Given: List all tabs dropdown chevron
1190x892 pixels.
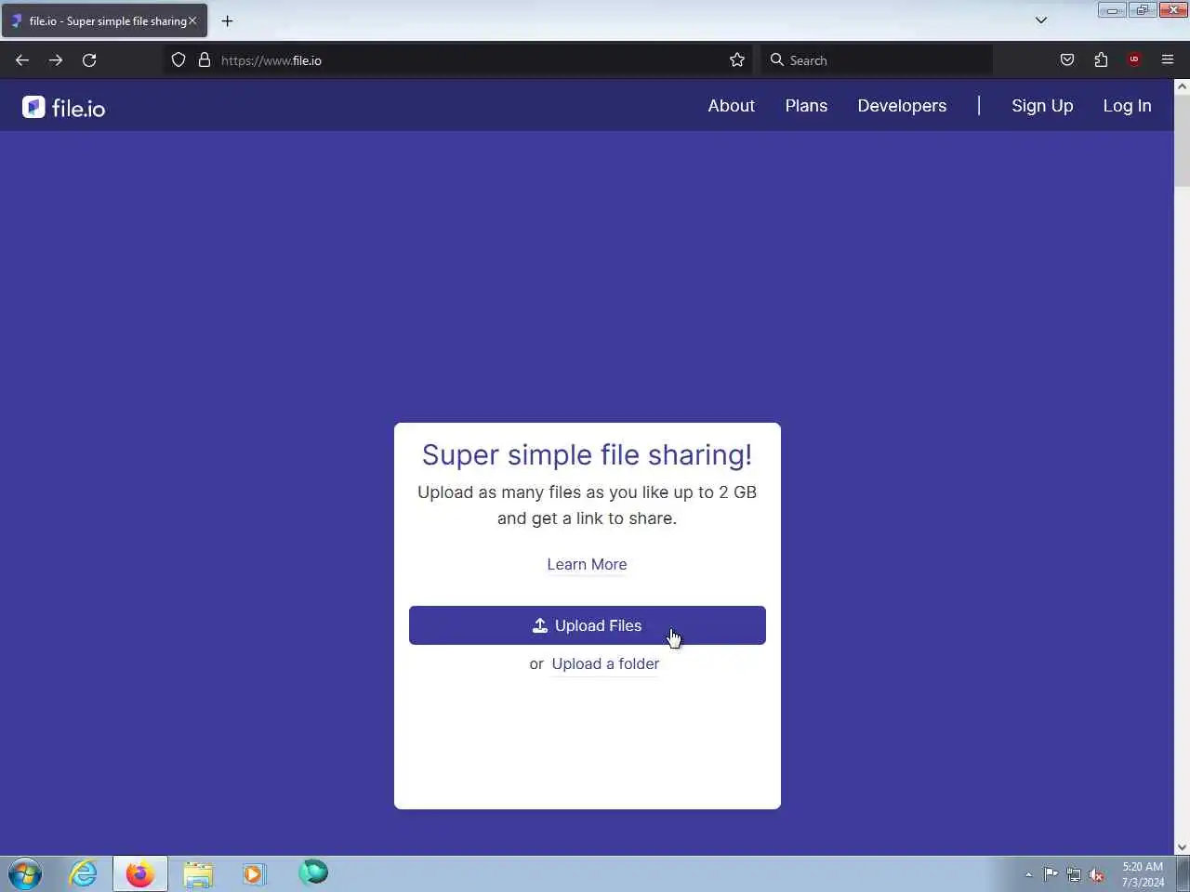Looking at the screenshot, I should pyautogui.click(x=1041, y=20).
